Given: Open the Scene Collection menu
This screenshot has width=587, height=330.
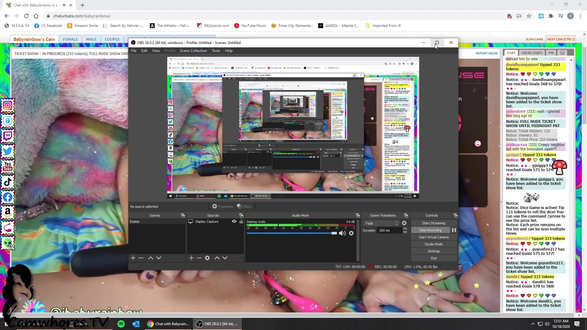Looking at the screenshot, I should pyautogui.click(x=193, y=51).
